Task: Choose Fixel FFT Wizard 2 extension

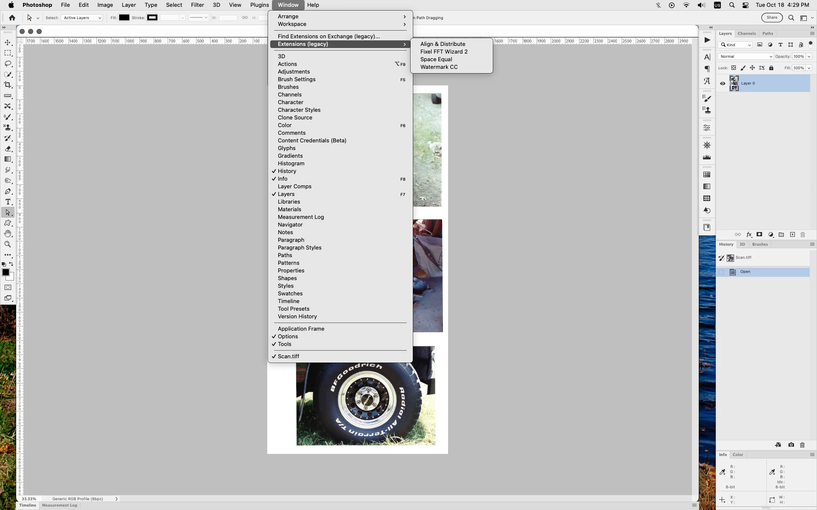Action: [x=444, y=52]
